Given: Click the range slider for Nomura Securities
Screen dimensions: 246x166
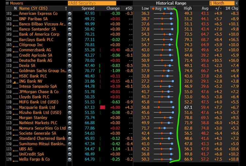Looking at the screenshot, I should pyautogui.click(x=164, y=128).
